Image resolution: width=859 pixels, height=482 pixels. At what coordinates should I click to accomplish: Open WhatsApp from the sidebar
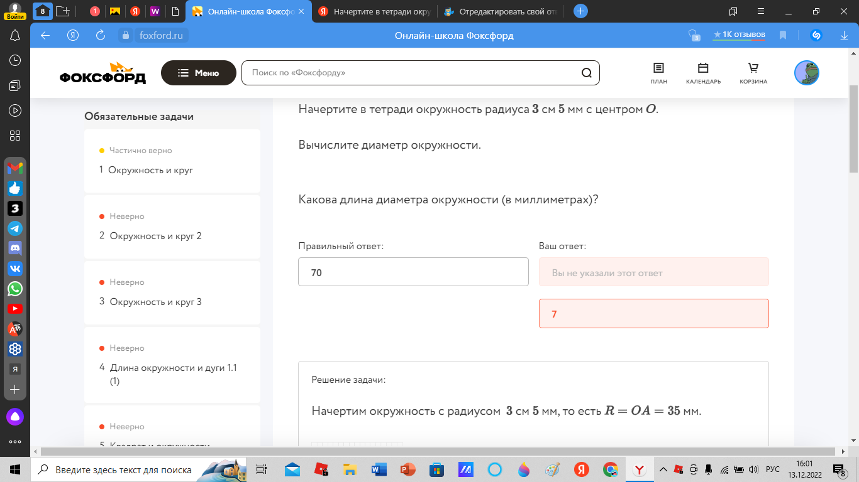[x=14, y=289]
